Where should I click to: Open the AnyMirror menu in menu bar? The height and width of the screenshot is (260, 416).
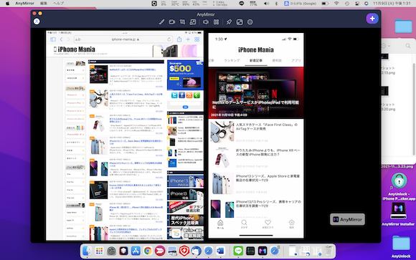24,3
